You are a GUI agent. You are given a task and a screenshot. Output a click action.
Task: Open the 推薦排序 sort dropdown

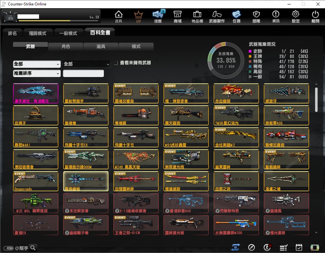pyautogui.click(x=37, y=73)
